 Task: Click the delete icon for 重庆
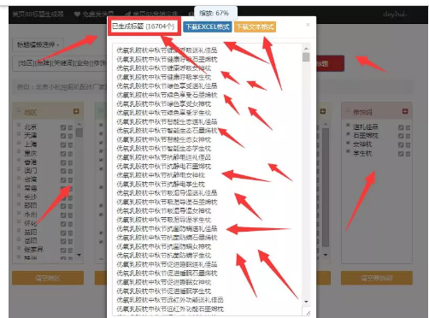point(70,154)
